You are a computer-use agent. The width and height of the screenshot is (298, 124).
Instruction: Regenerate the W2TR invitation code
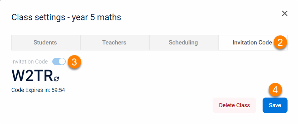coord(56,79)
